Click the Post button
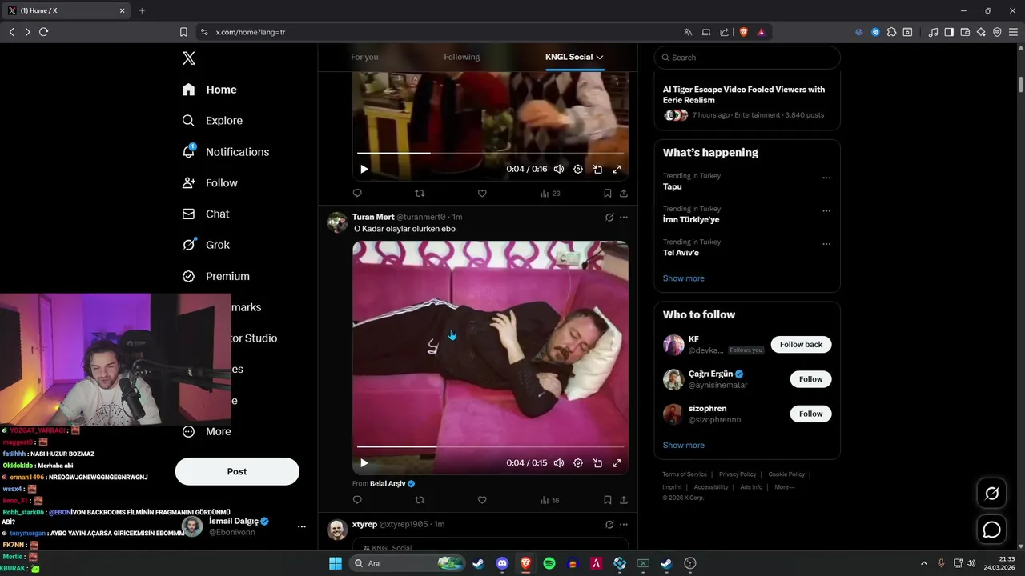This screenshot has height=576, width=1025. point(237,471)
